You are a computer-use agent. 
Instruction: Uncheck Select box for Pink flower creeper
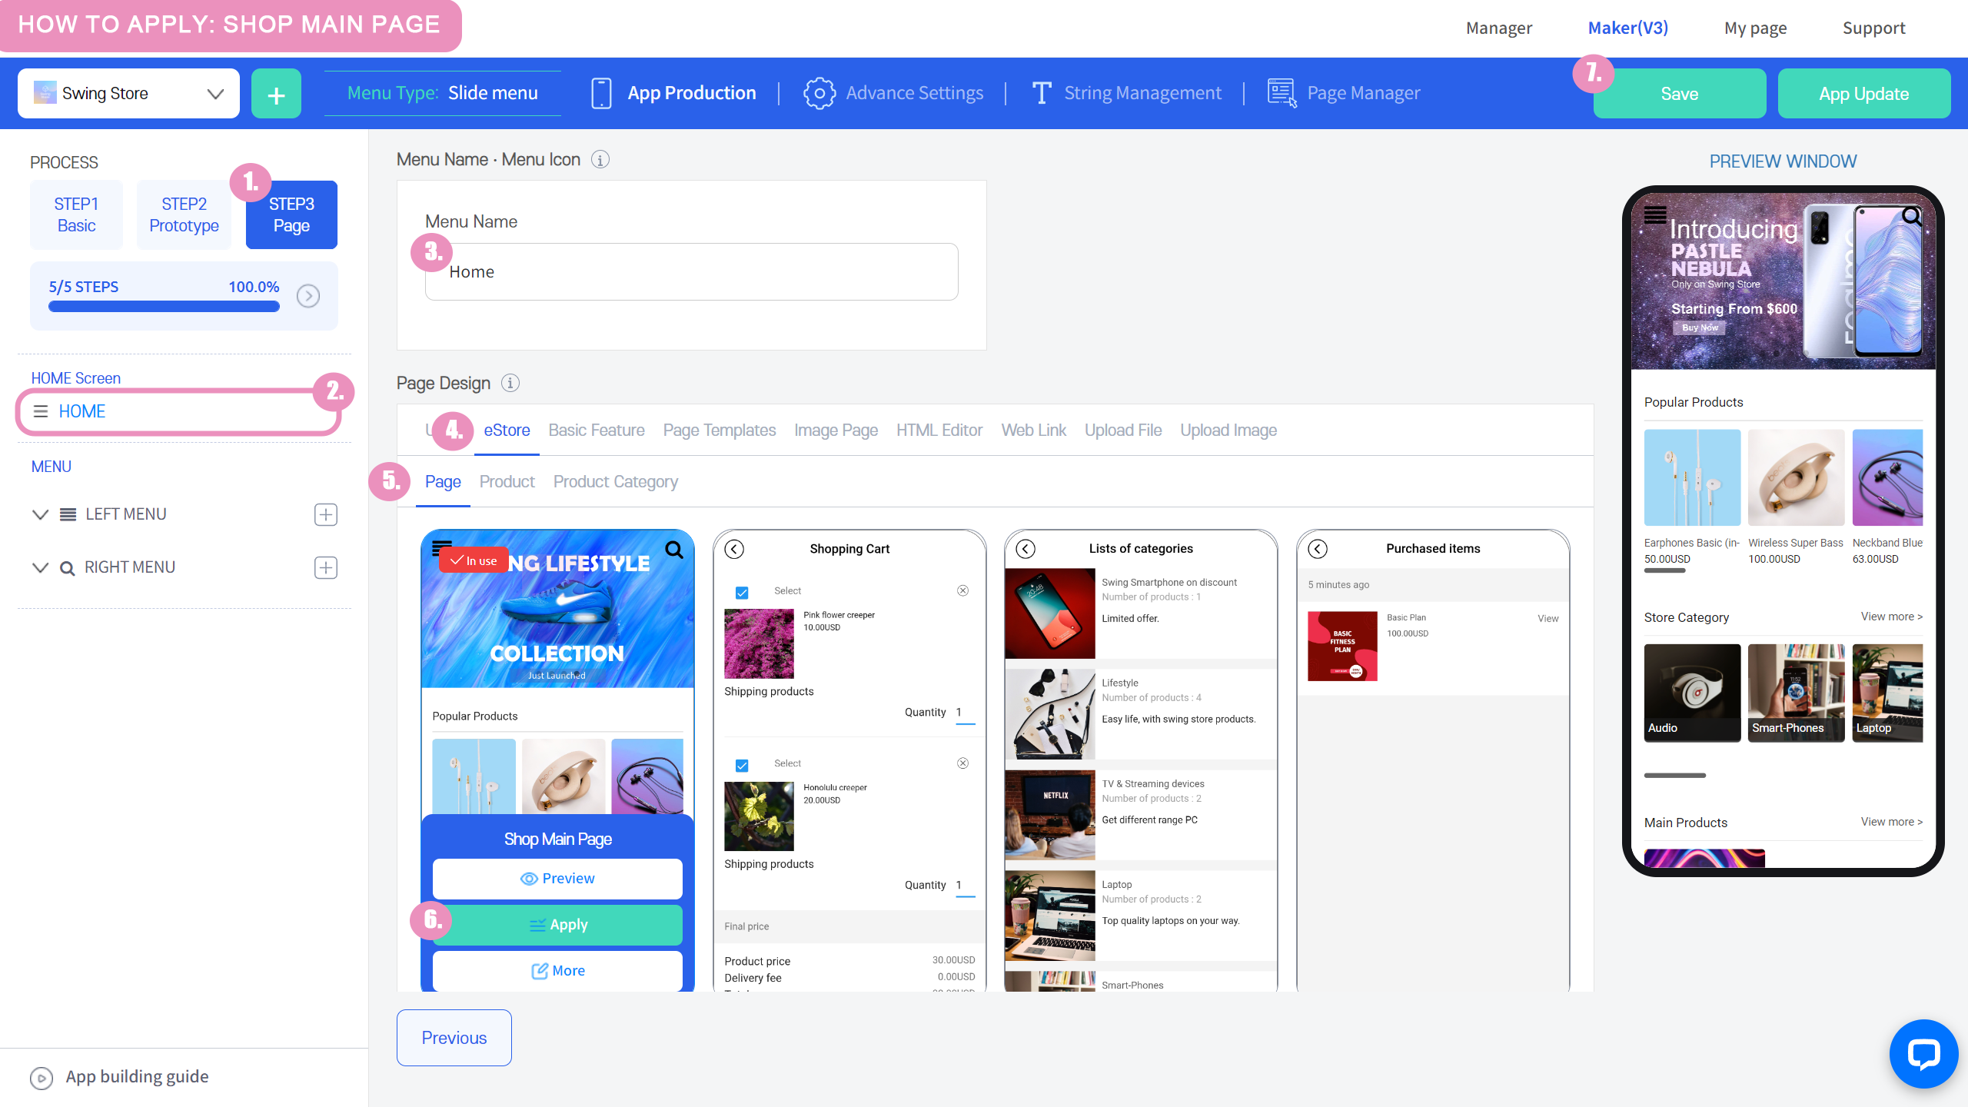point(742,592)
